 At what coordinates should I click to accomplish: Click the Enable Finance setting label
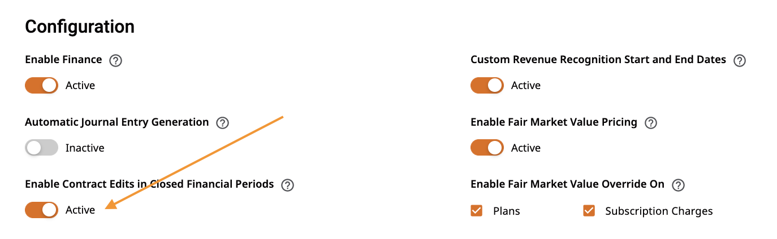coord(63,59)
